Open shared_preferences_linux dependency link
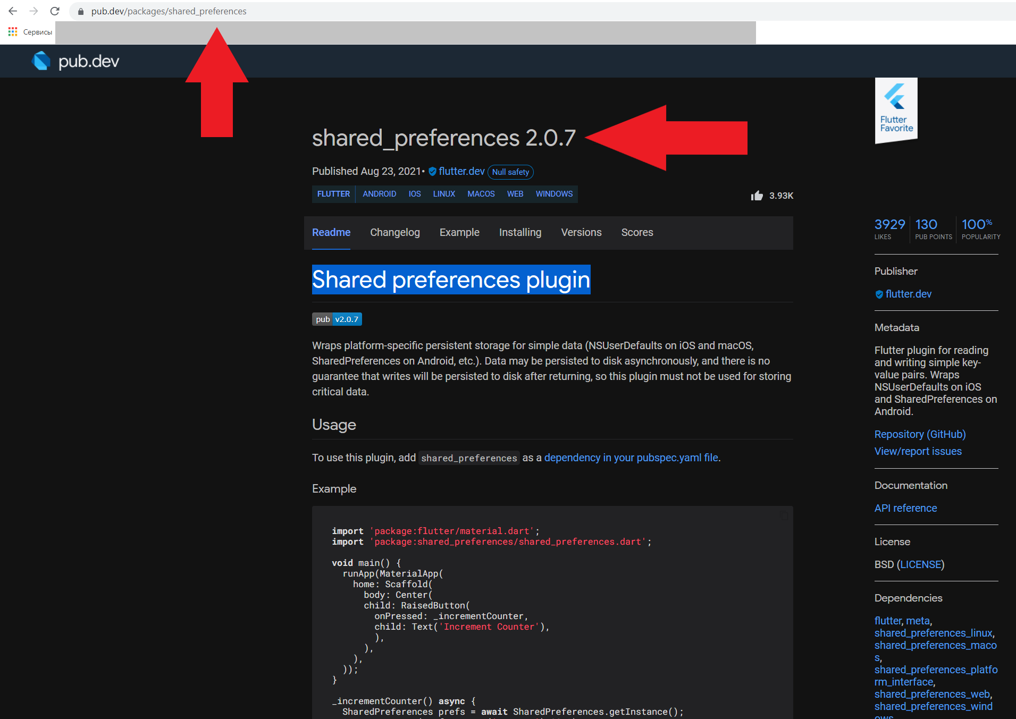Image resolution: width=1016 pixels, height=719 pixels. (x=933, y=633)
